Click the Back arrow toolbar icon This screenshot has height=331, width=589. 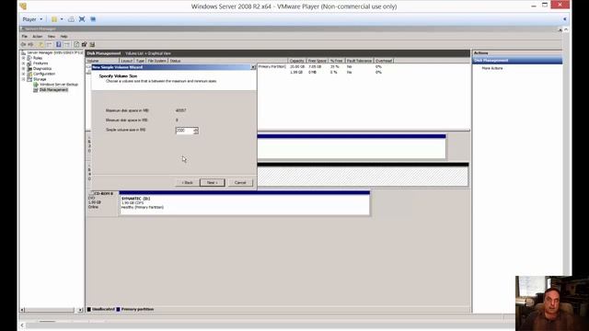click(24, 44)
